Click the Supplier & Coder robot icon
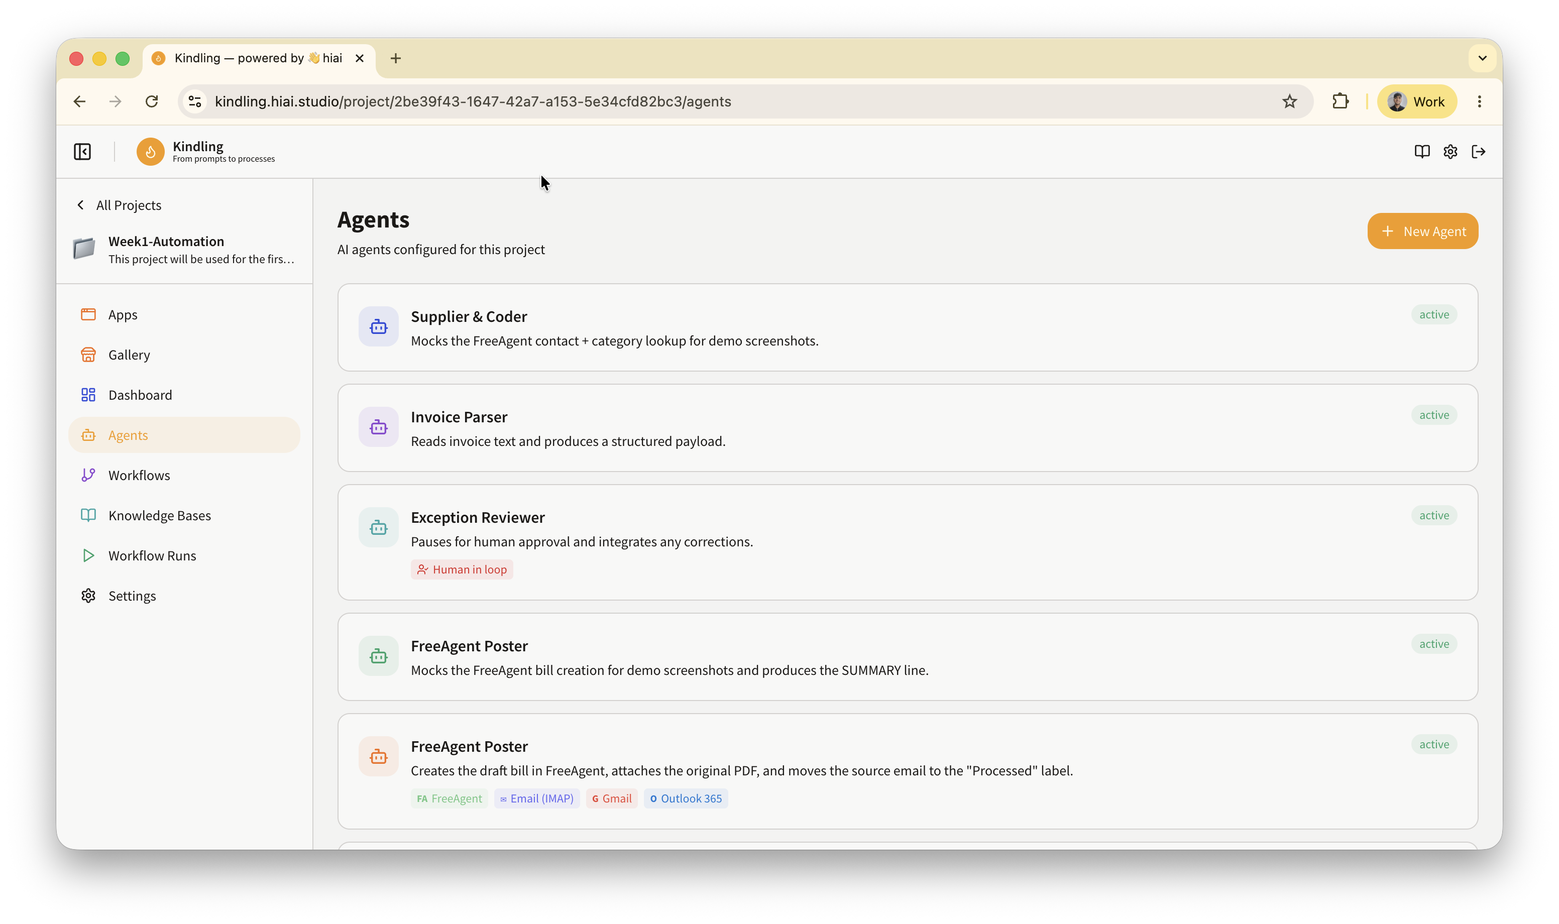 pos(379,326)
